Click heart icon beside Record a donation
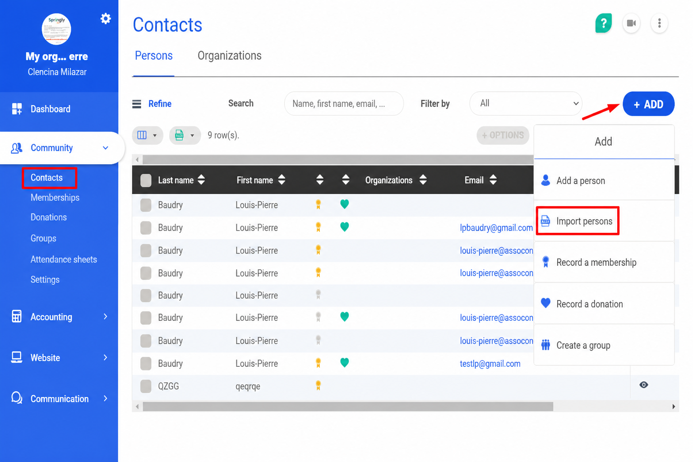The width and height of the screenshot is (693, 462). (x=545, y=303)
